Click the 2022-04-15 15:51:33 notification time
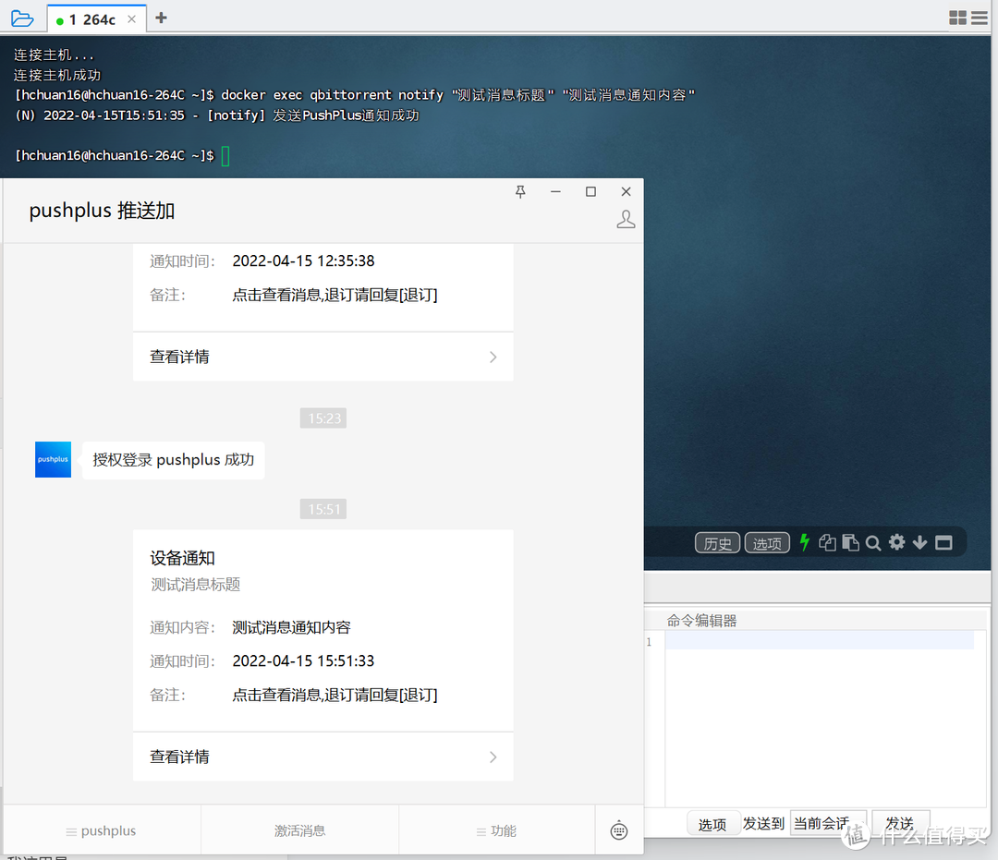 [x=303, y=661]
